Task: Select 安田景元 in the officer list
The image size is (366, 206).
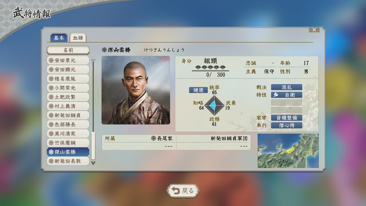Action: [68, 60]
